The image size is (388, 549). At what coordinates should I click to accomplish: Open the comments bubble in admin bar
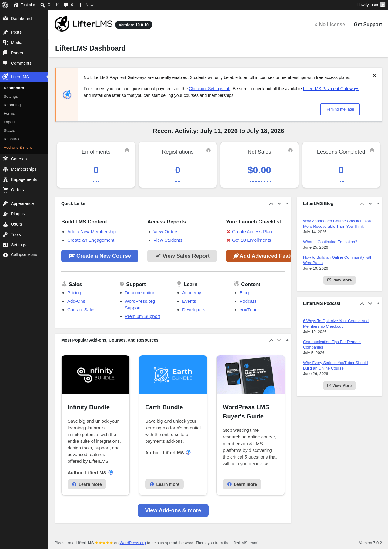click(66, 5)
